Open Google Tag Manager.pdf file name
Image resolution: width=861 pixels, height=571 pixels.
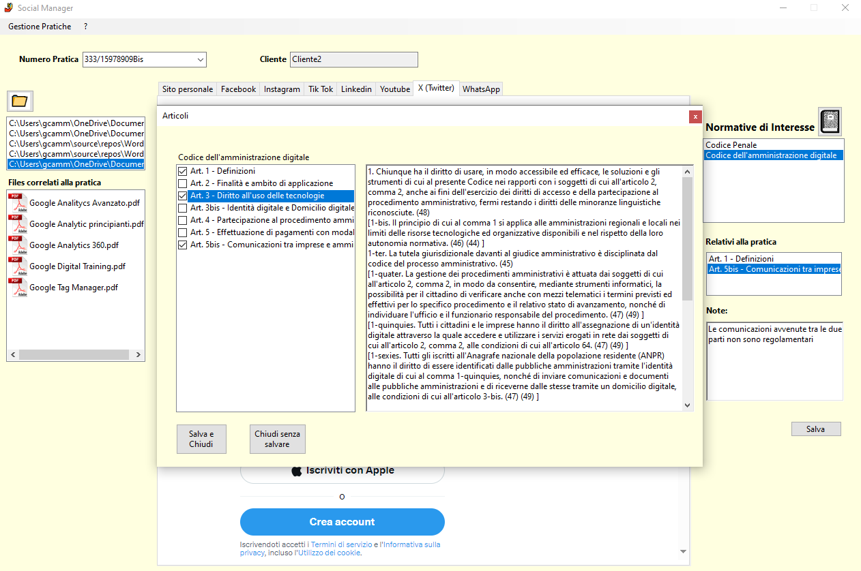coord(74,288)
